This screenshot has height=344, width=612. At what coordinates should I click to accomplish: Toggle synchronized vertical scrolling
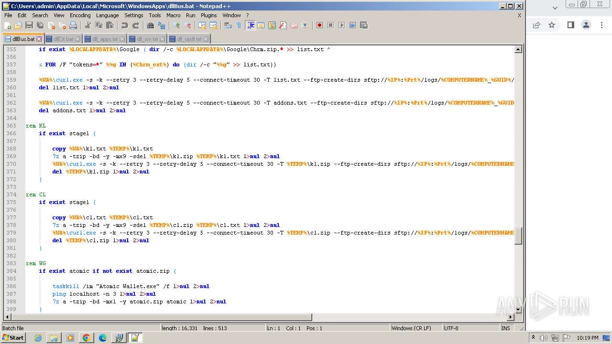pos(202,25)
